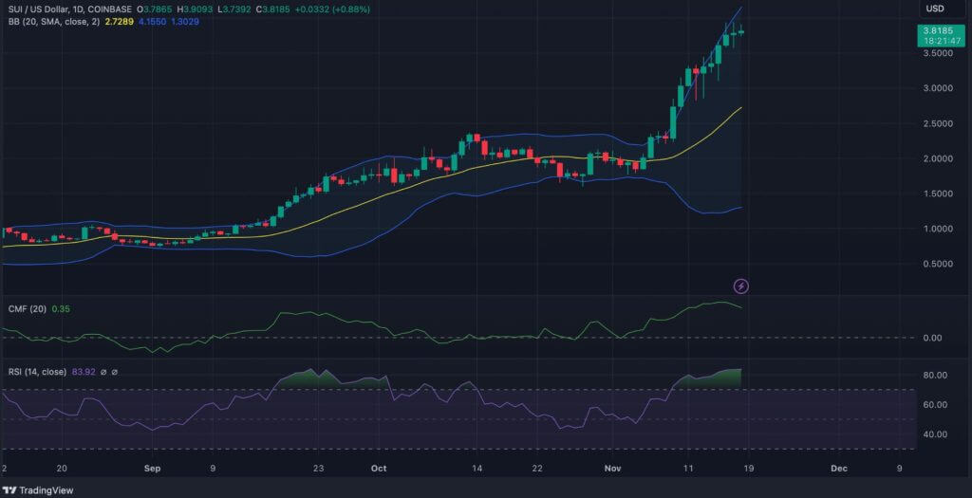Click the 3.5000 price axis label
This screenshot has height=498, width=972.
940,54
